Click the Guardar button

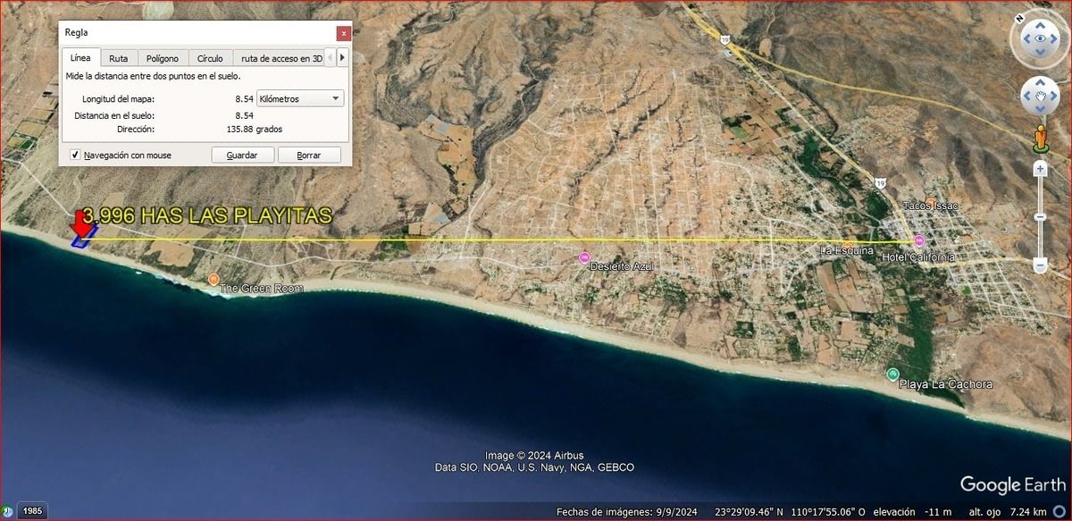tap(242, 155)
